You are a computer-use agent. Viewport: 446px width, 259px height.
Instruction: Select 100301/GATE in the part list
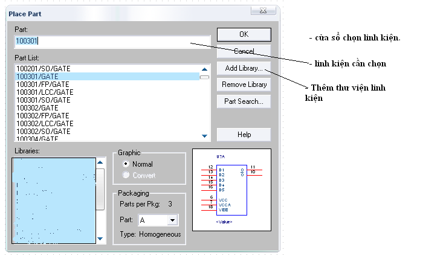107,77
